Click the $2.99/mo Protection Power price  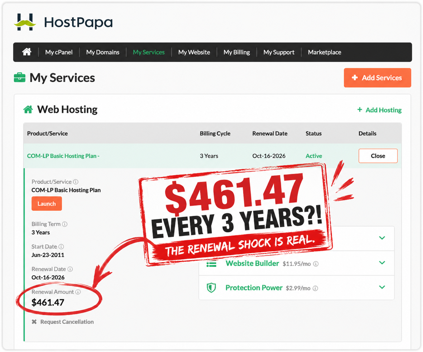(298, 288)
